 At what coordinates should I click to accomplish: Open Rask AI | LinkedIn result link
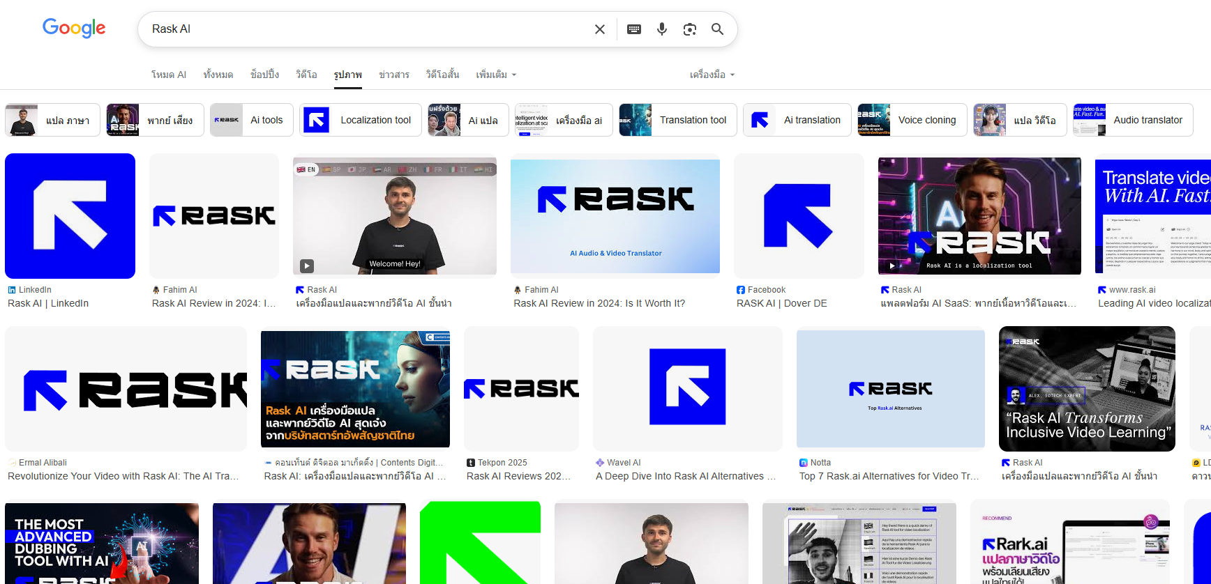point(48,303)
